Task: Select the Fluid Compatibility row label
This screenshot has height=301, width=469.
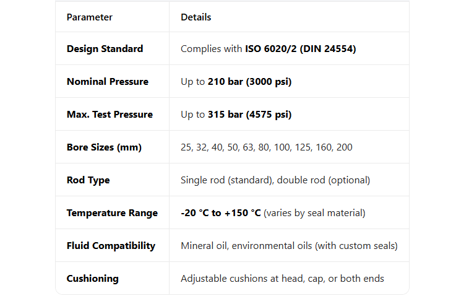Action: coord(111,246)
